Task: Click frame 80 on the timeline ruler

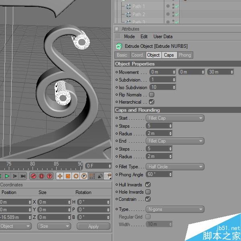Action: (x=33, y=164)
